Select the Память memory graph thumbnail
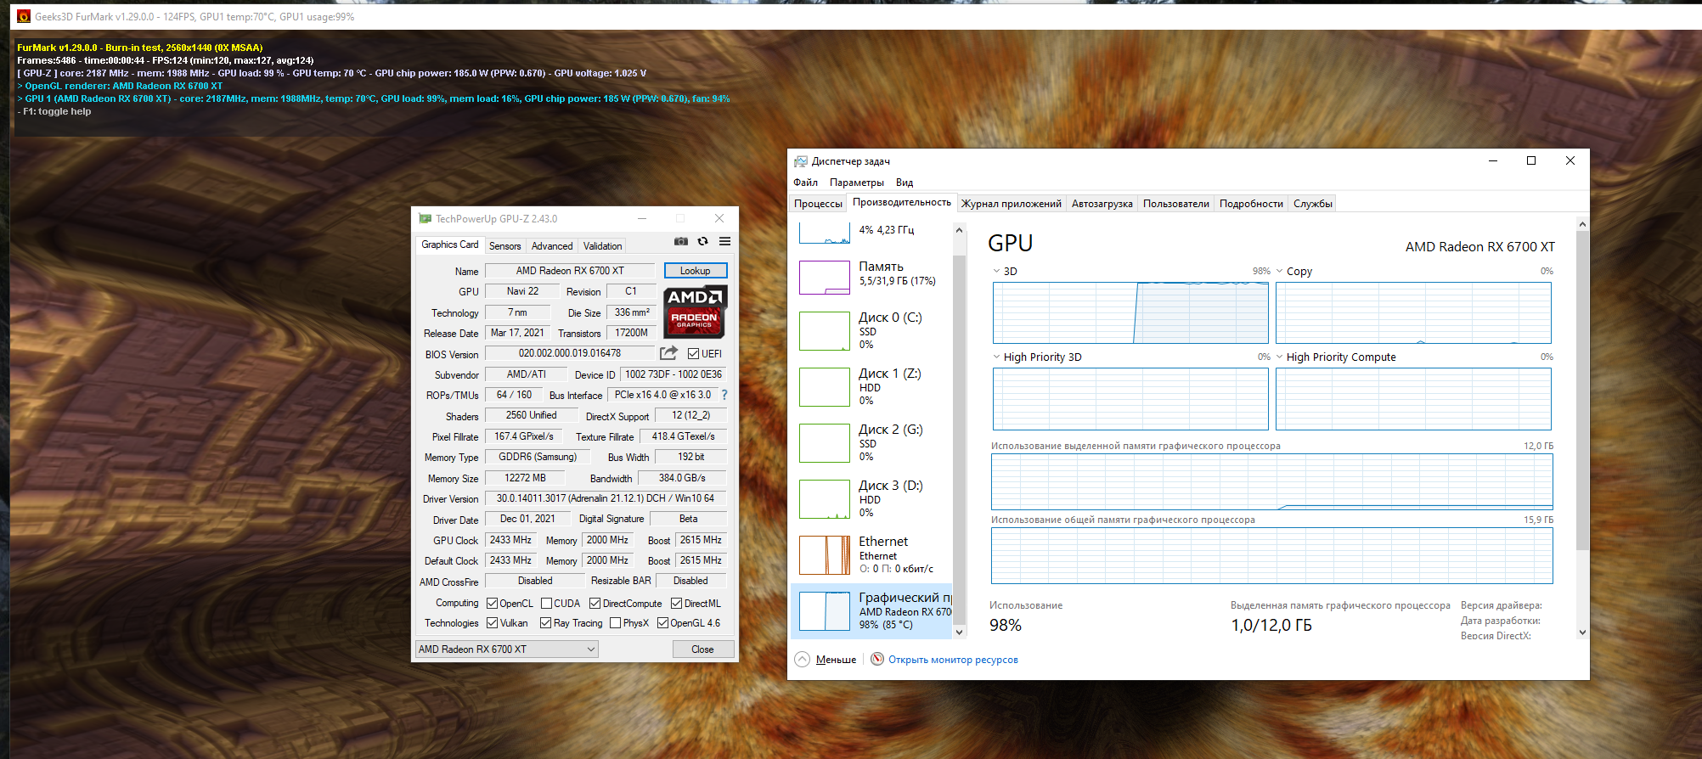 click(x=825, y=278)
